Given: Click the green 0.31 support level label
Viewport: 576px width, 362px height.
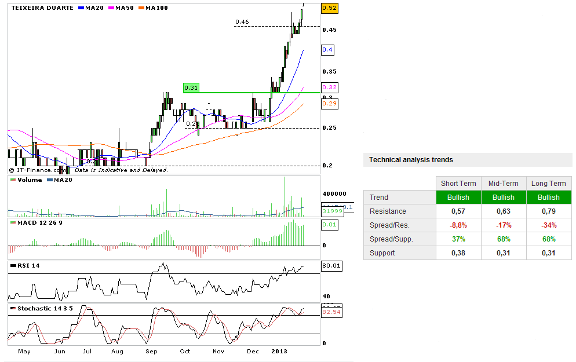Looking at the screenshot, I should (191, 87).
